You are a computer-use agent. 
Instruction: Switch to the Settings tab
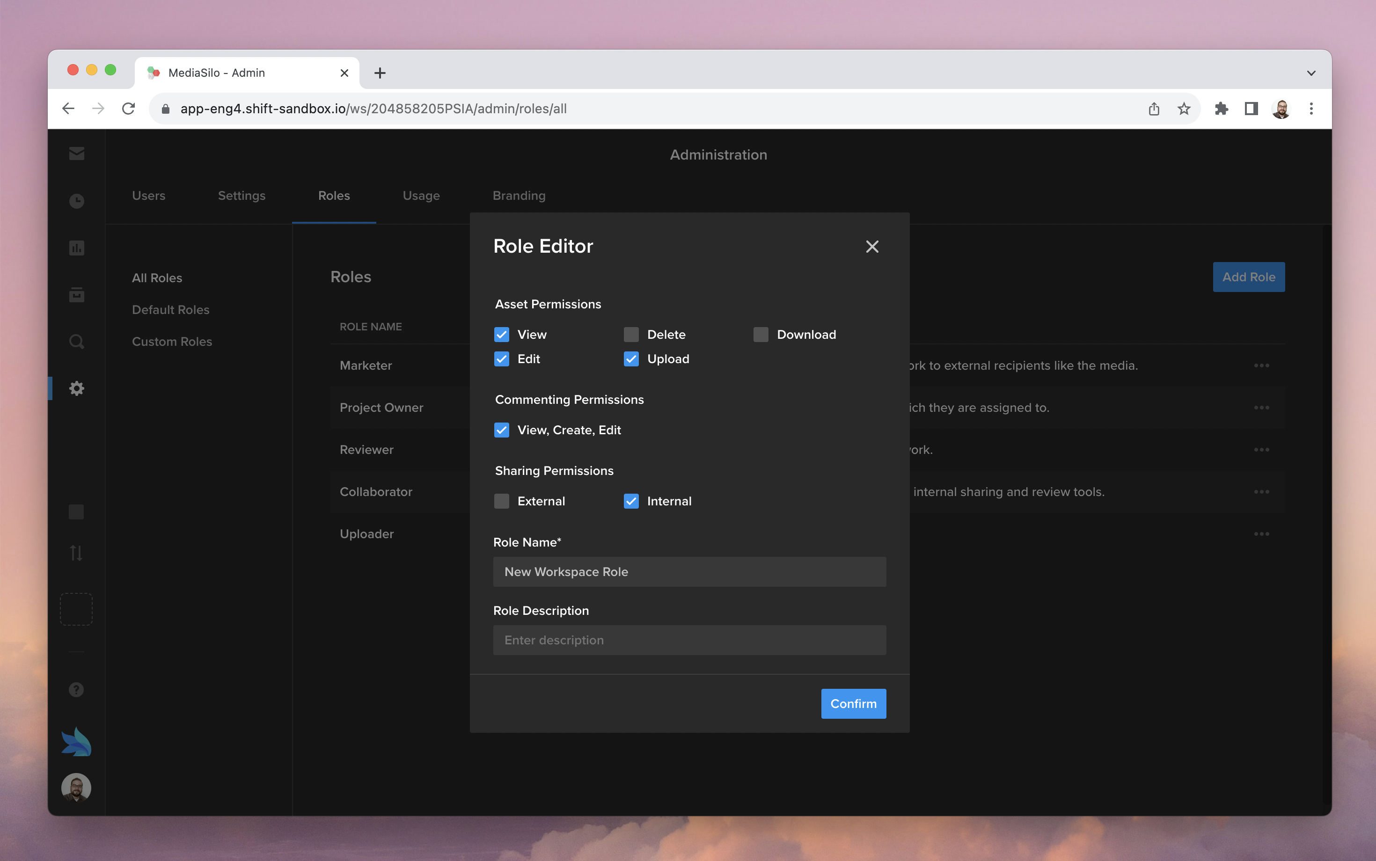(x=242, y=195)
